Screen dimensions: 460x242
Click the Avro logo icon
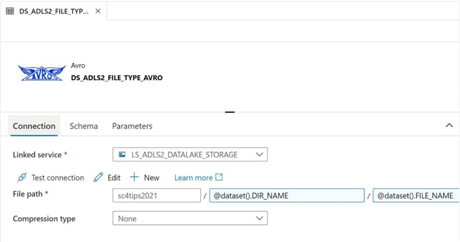42,73
